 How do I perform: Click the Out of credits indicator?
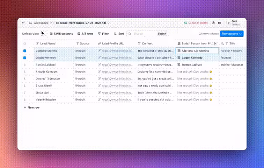point(196,23)
